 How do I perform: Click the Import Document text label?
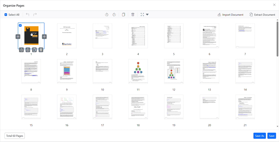coord(233,15)
